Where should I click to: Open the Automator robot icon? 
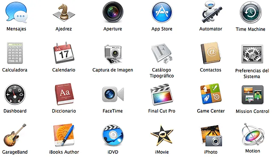212,12
